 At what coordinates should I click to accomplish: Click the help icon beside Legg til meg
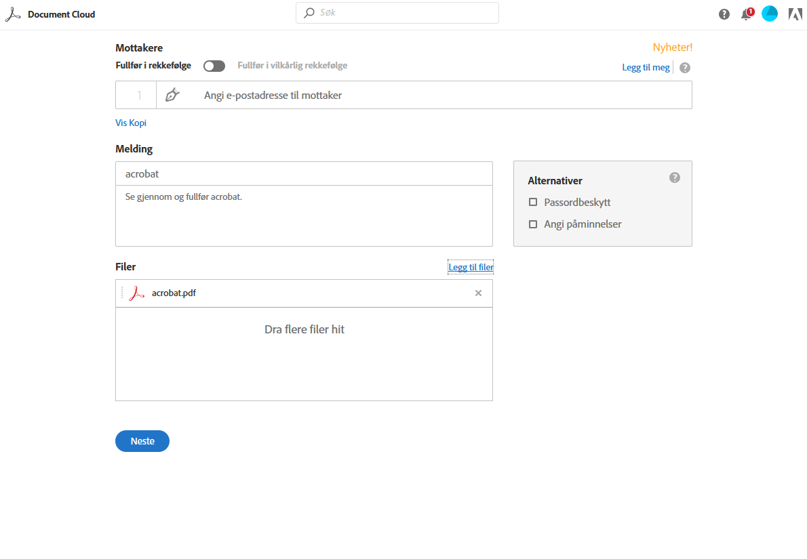coord(685,68)
